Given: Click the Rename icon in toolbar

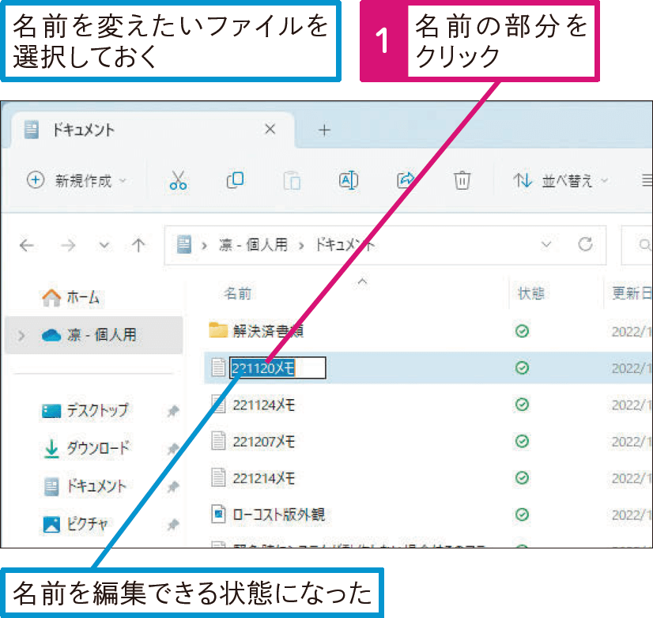Looking at the screenshot, I should 349,180.
